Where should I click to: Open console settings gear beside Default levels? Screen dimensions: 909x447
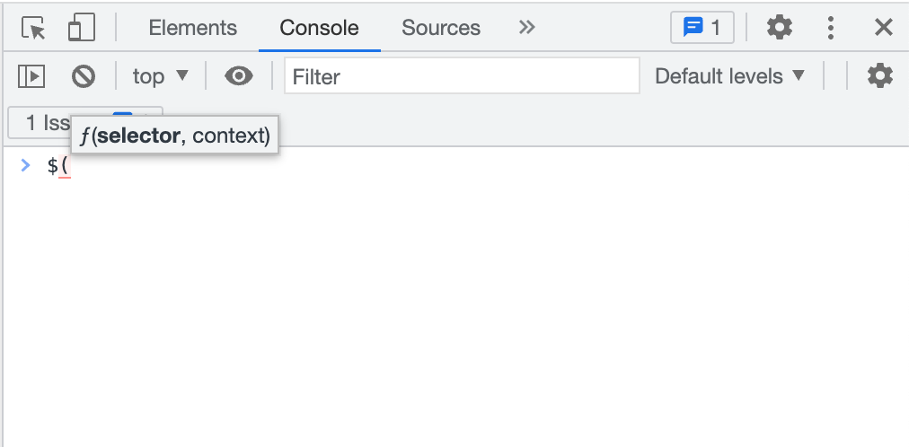pos(880,76)
